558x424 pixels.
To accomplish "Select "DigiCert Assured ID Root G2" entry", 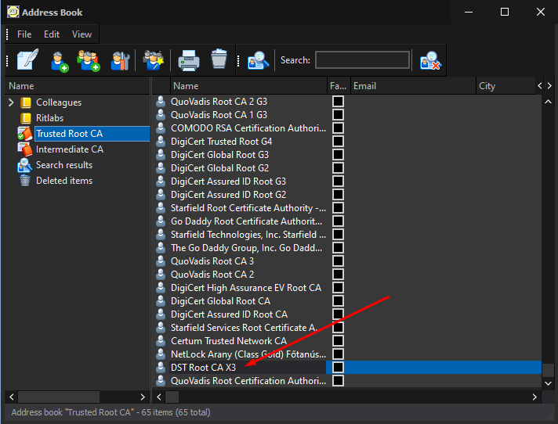I will click(x=228, y=195).
